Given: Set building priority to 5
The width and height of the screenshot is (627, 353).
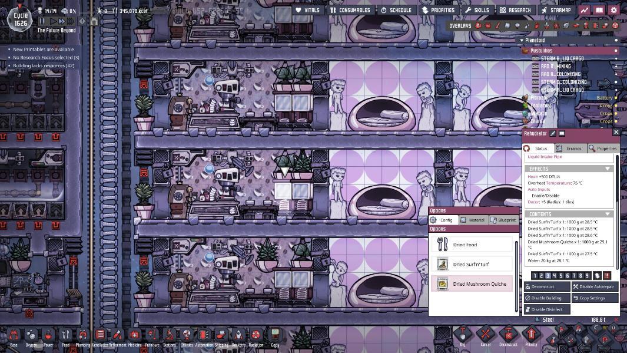Looking at the screenshot, I should [561, 275].
